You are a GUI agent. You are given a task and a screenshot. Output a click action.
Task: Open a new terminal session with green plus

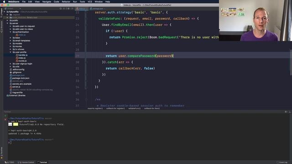5,116
